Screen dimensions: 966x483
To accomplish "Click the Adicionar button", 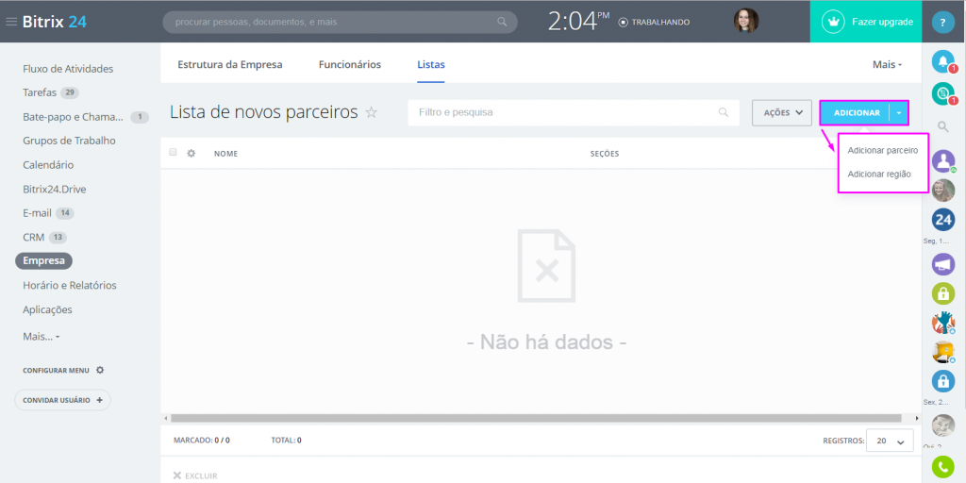I will tap(857, 113).
